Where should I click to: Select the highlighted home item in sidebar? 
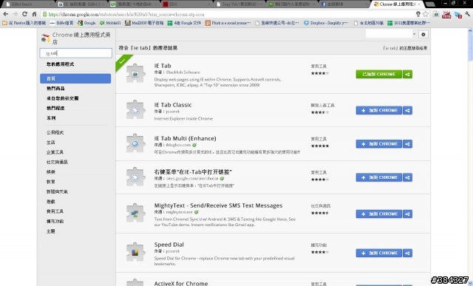pos(75,78)
